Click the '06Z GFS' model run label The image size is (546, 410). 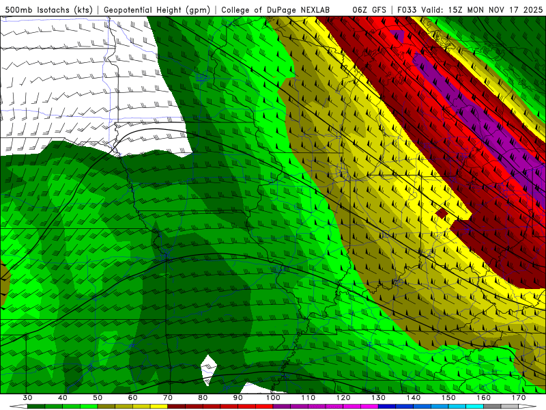pos(369,10)
